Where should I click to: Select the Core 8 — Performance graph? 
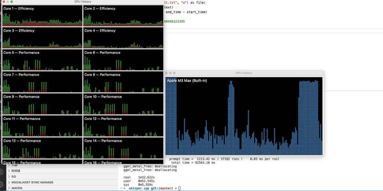coord(123,82)
